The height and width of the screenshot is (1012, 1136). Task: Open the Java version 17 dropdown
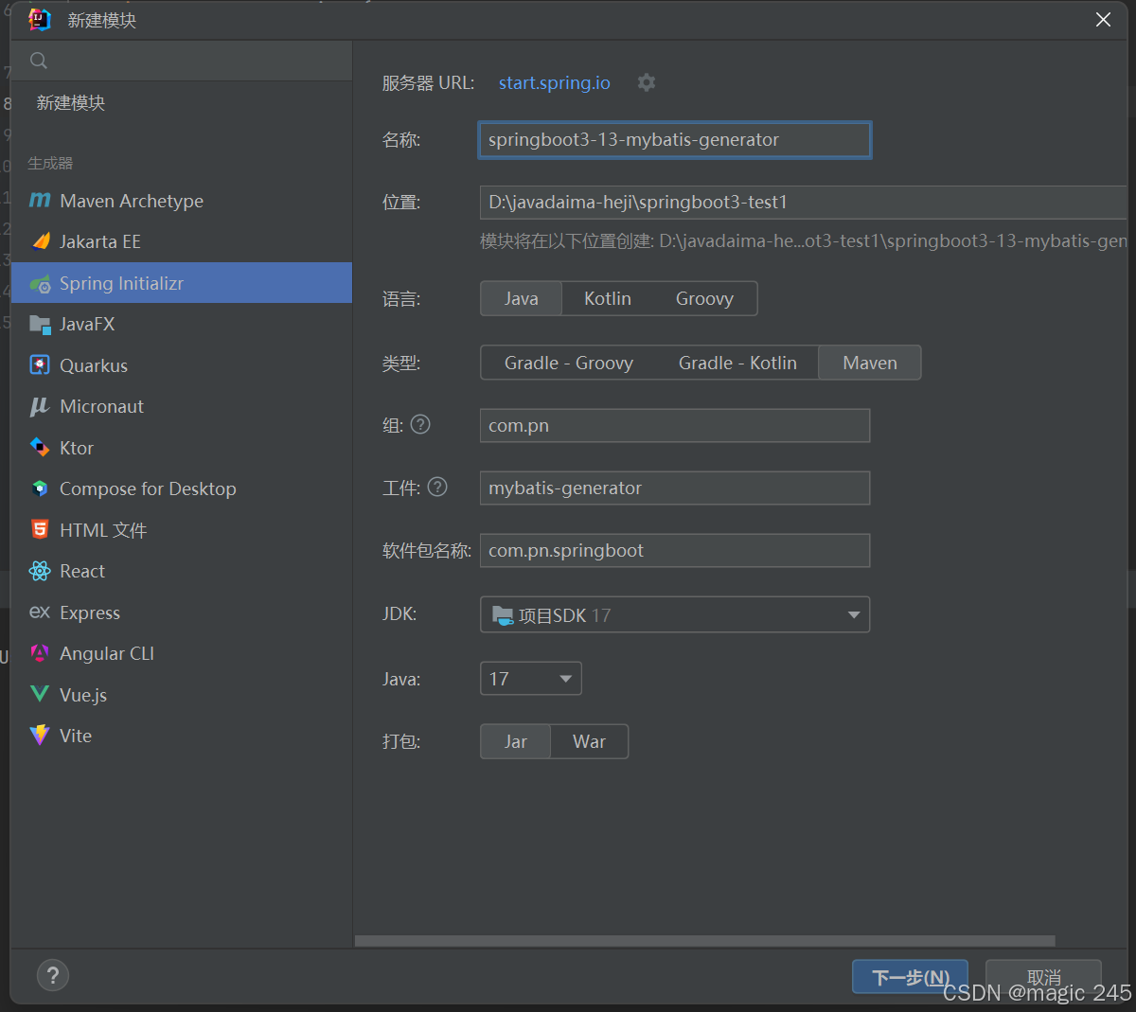(531, 678)
